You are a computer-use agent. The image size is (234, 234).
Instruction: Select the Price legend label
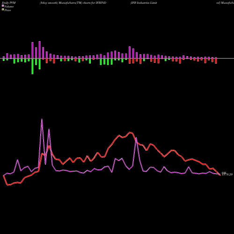pos(7,10)
